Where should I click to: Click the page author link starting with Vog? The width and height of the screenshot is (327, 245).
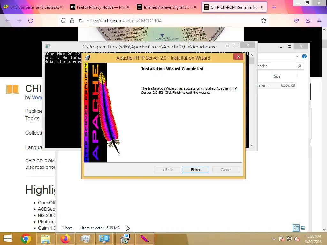37,97
